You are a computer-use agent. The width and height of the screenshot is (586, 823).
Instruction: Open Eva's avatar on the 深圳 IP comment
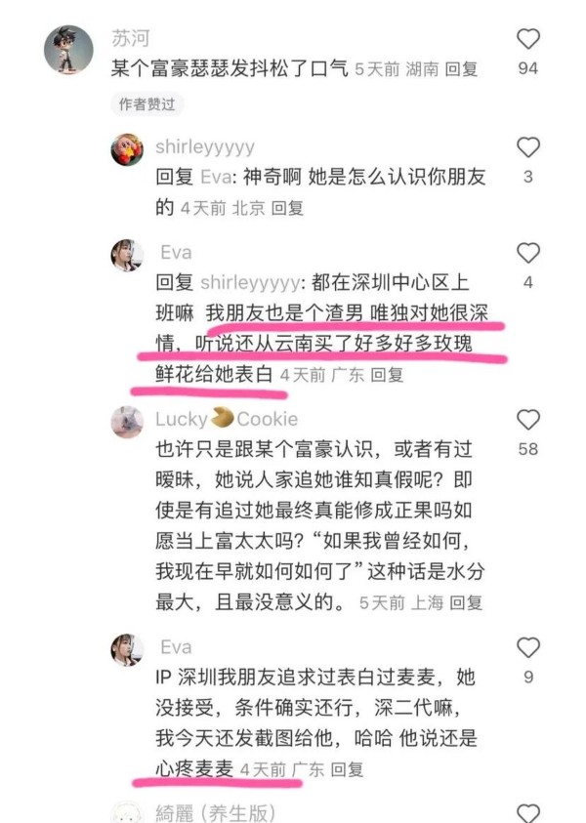click(x=127, y=649)
